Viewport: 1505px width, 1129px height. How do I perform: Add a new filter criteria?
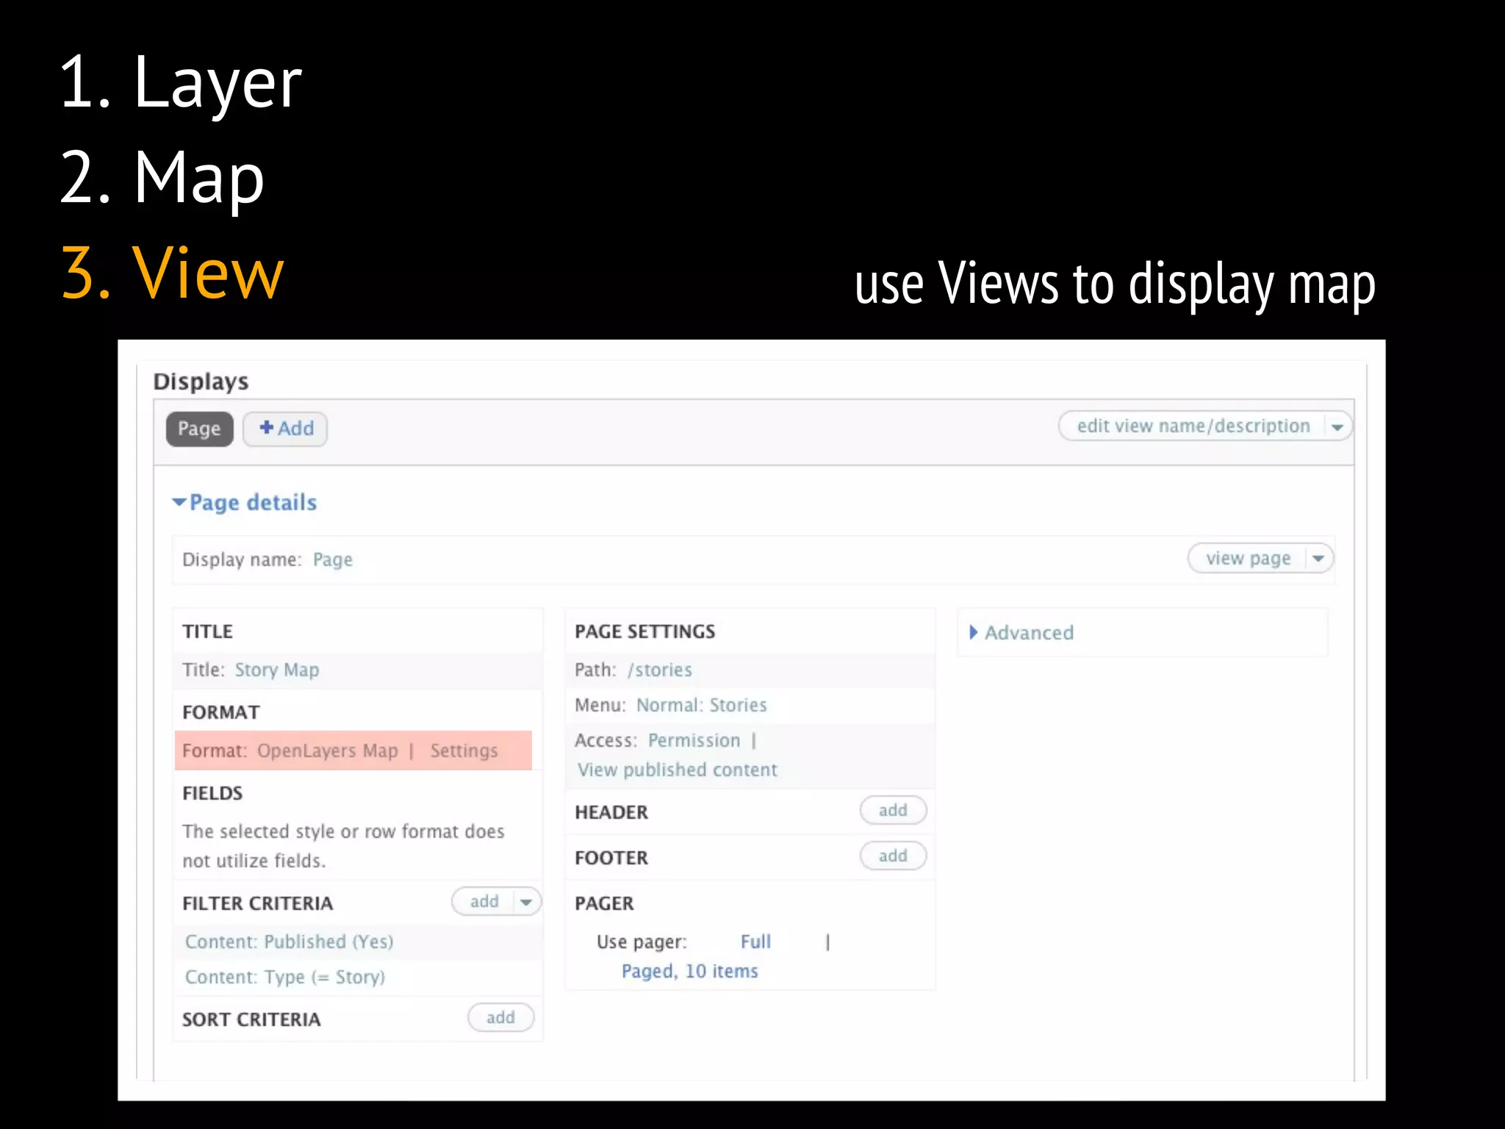[484, 901]
